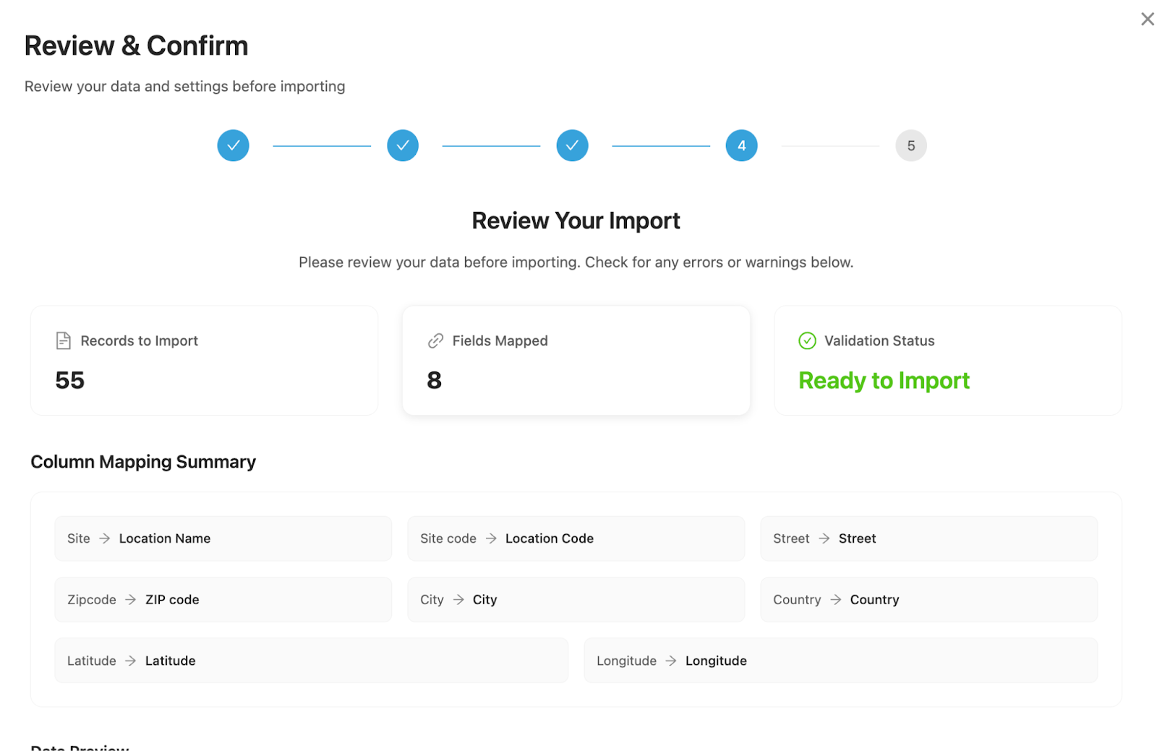Open the Records to Import card
1157x751 pixels.
pos(204,361)
